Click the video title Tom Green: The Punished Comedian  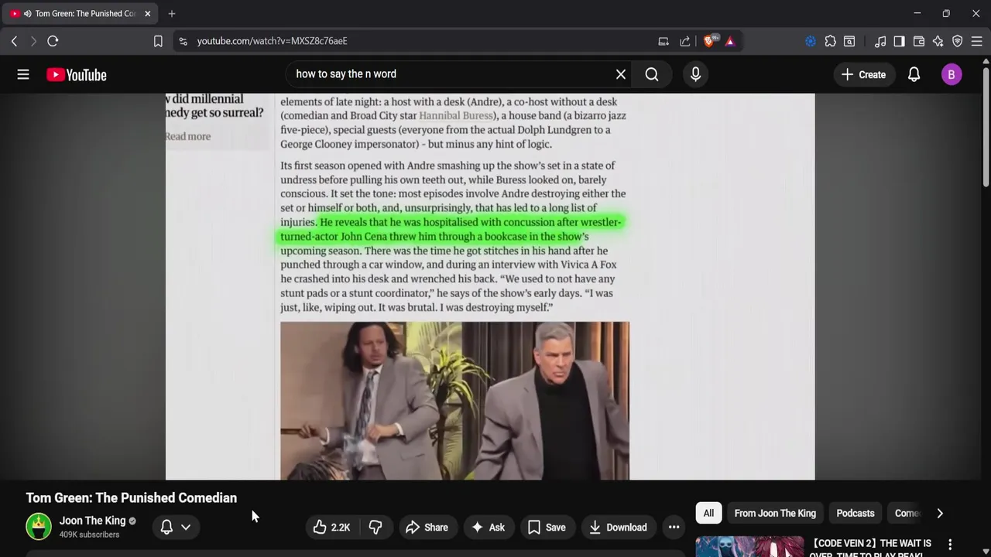132,497
